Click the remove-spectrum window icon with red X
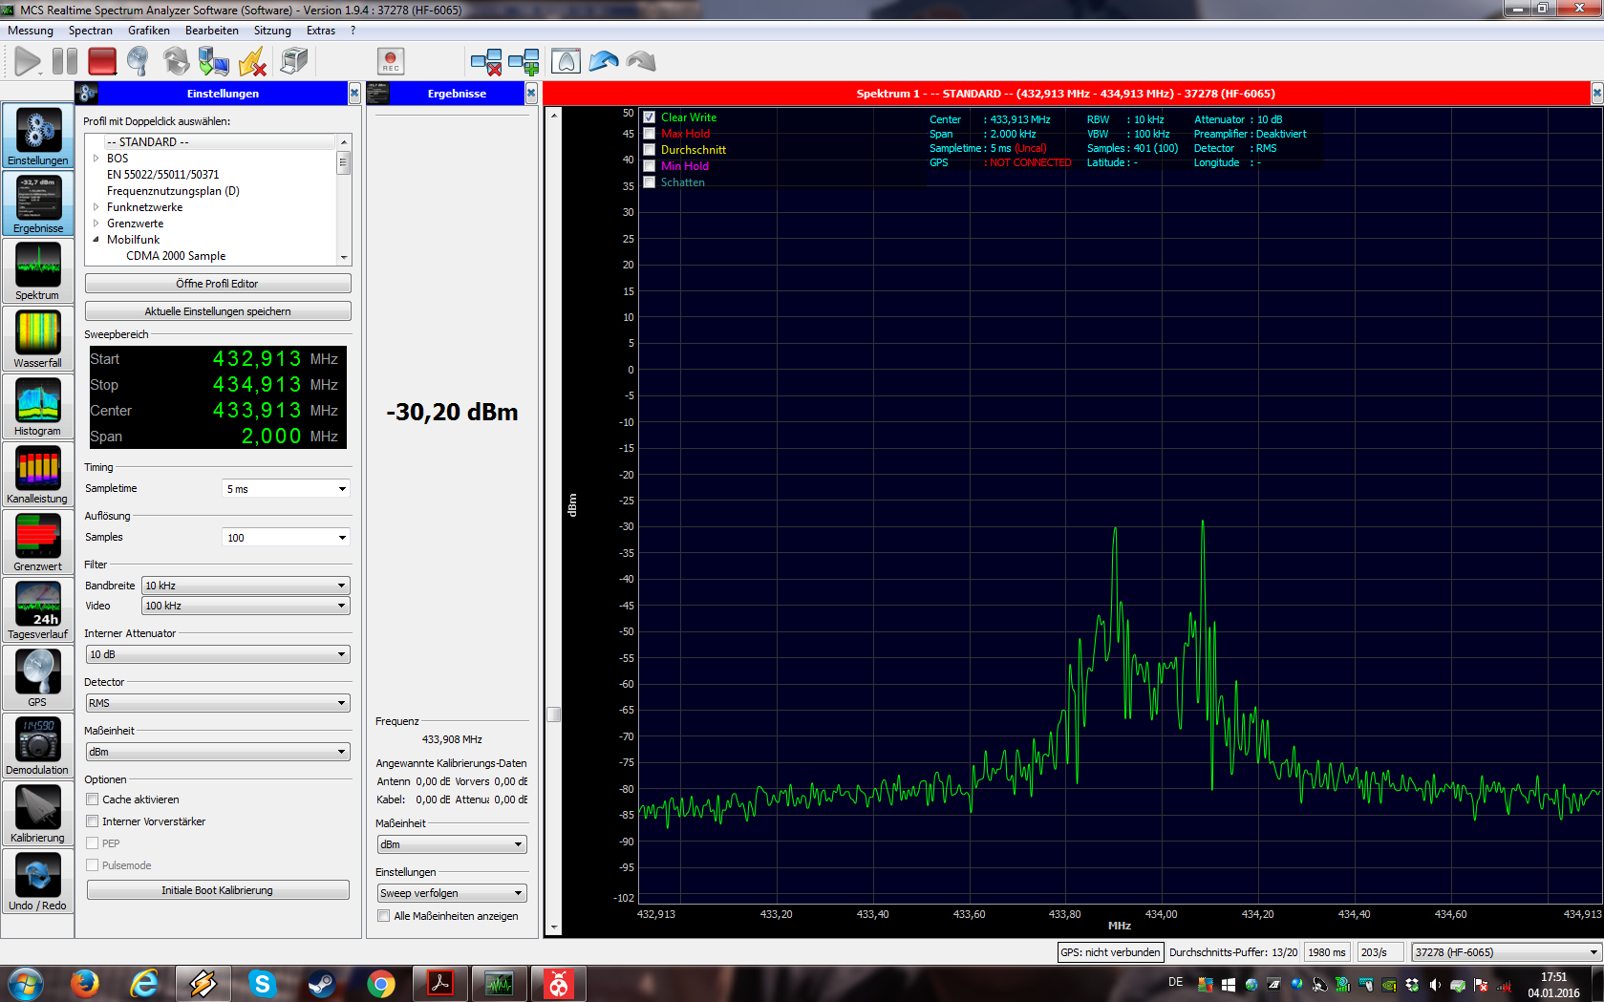 point(486,62)
